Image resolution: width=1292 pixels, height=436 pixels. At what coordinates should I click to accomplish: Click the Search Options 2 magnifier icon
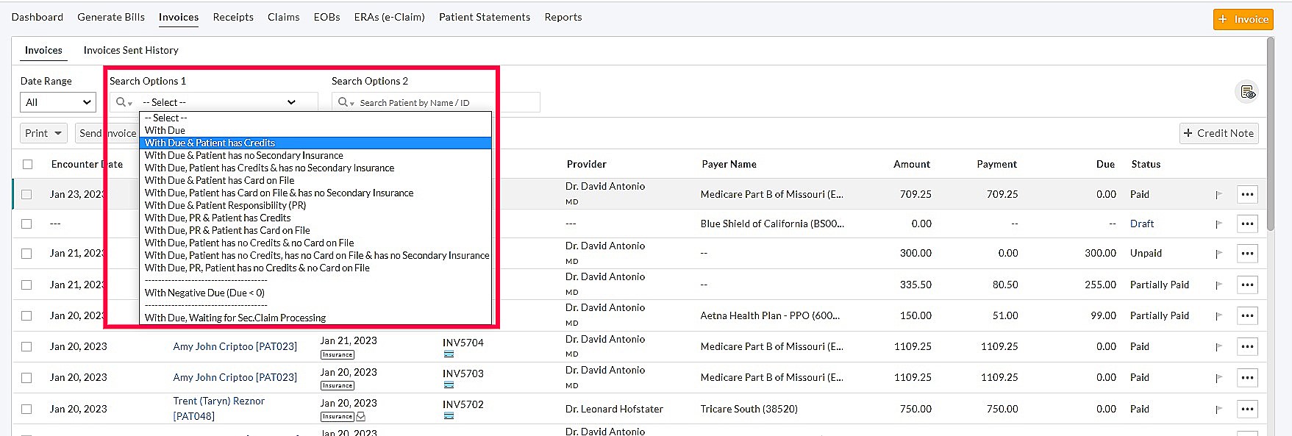point(346,102)
